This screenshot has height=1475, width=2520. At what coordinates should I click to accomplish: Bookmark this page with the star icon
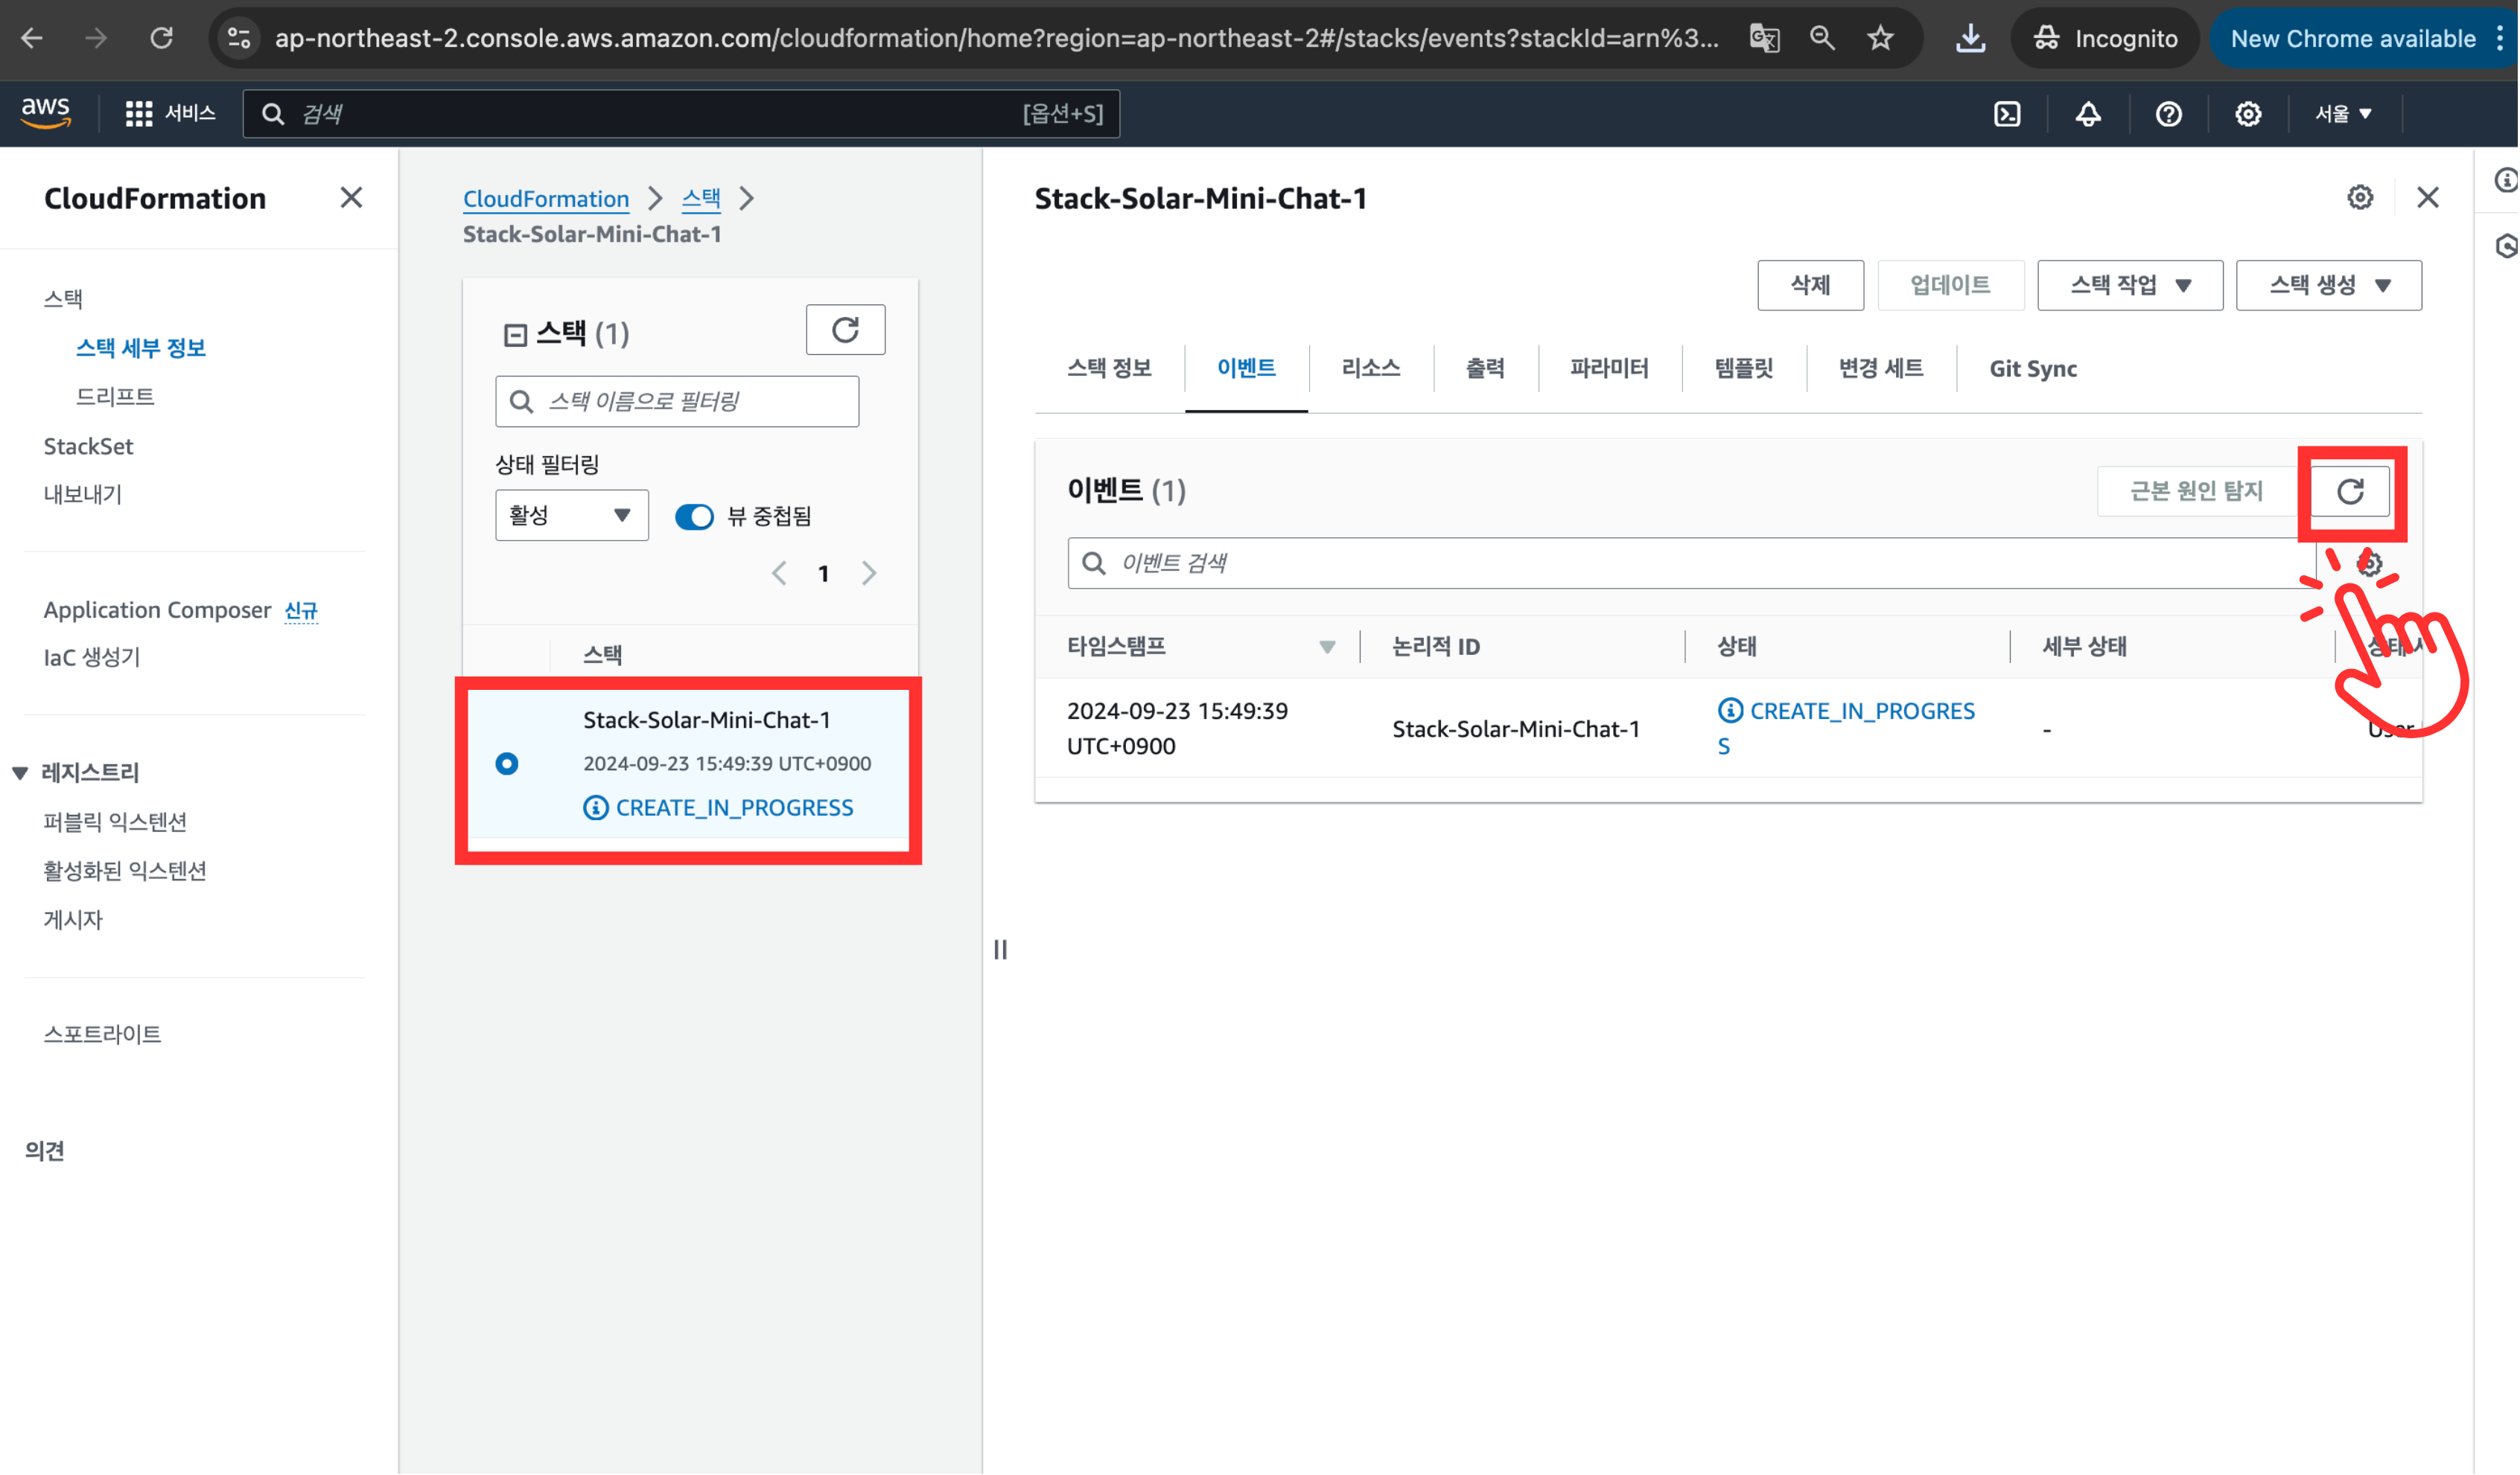point(1881,38)
